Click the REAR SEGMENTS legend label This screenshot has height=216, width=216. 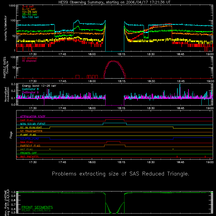click(x=36, y=210)
